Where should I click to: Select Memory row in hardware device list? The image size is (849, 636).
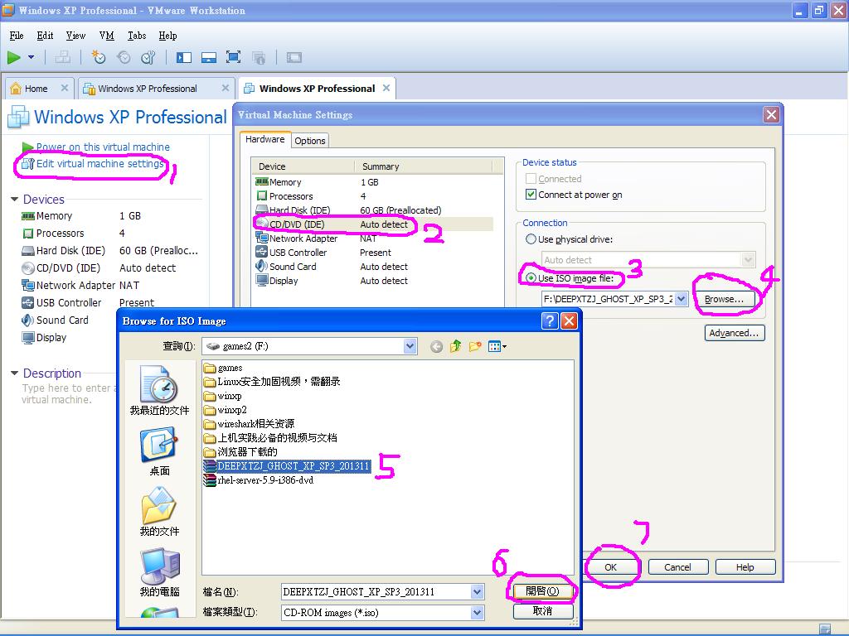coord(374,182)
